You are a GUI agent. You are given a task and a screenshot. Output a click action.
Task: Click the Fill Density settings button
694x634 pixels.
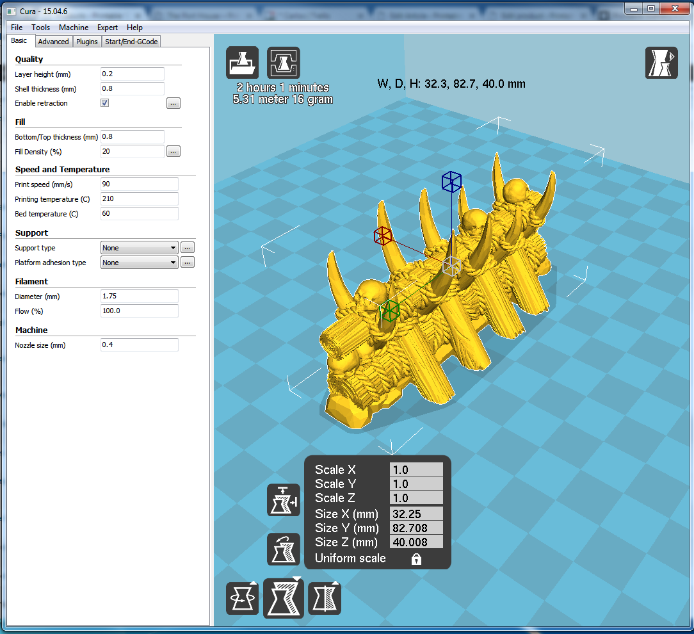pos(173,152)
